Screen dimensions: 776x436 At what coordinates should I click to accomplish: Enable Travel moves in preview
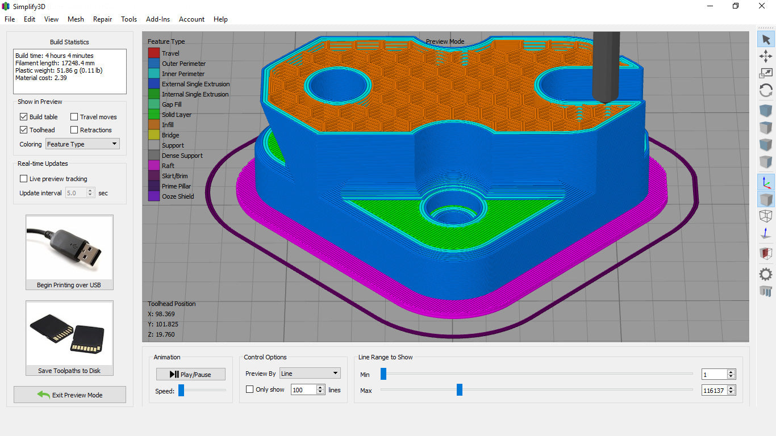coord(74,117)
